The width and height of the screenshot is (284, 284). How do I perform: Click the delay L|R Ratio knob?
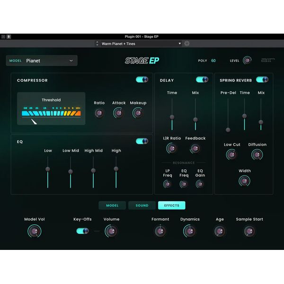coord(172,148)
